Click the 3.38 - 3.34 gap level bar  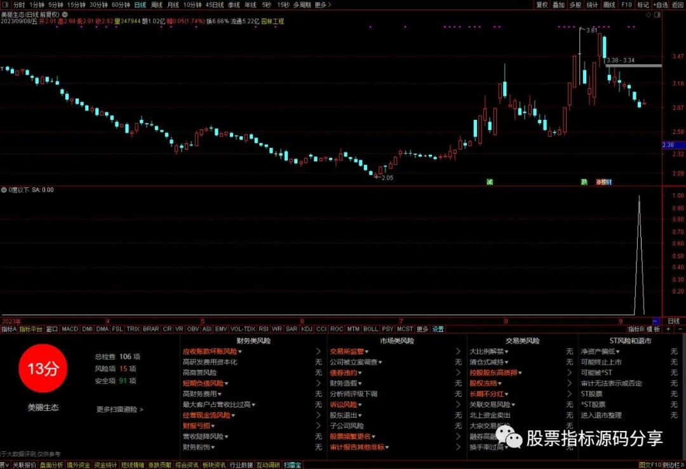tap(633, 65)
